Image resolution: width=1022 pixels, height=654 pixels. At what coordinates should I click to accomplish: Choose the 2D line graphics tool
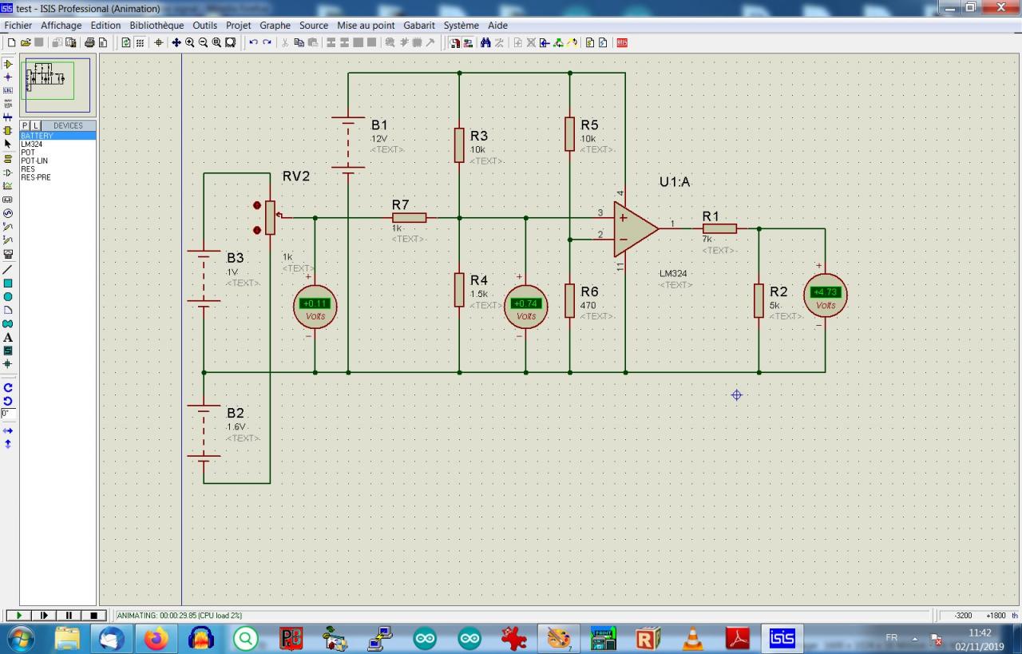[x=8, y=270]
